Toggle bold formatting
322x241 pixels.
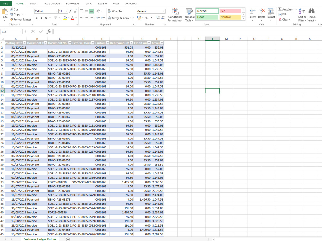point(37,18)
